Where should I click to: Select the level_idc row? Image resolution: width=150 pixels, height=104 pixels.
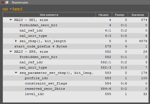click(x=76, y=94)
